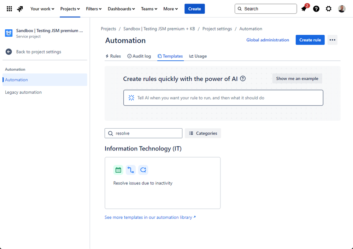Open the settings gear icon

[x=329, y=9]
